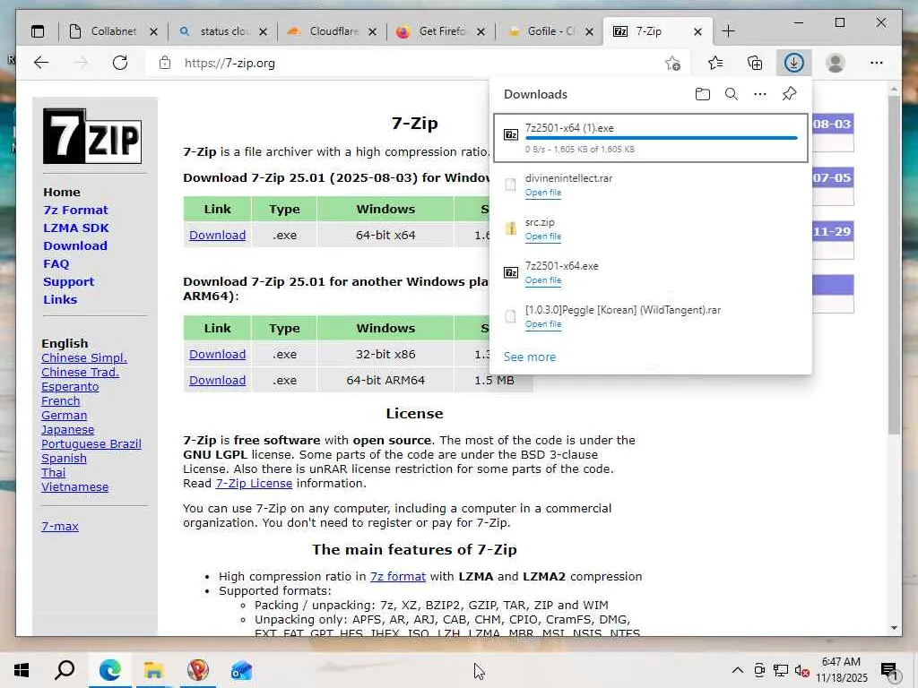Search downloads with magnifier icon
Image resolution: width=918 pixels, height=688 pixels.
point(732,94)
